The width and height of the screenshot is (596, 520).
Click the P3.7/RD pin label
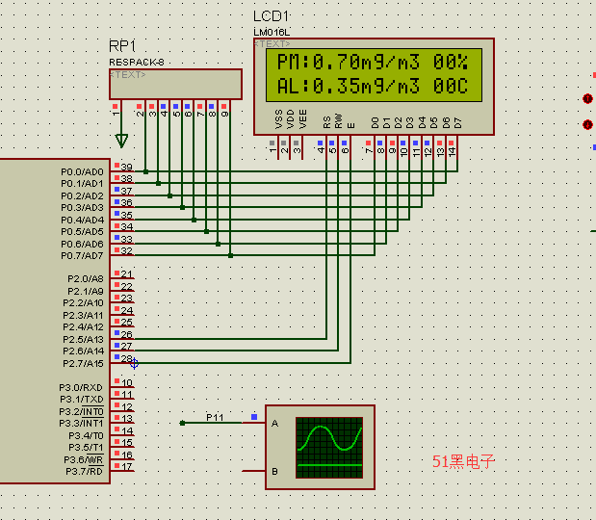85,471
